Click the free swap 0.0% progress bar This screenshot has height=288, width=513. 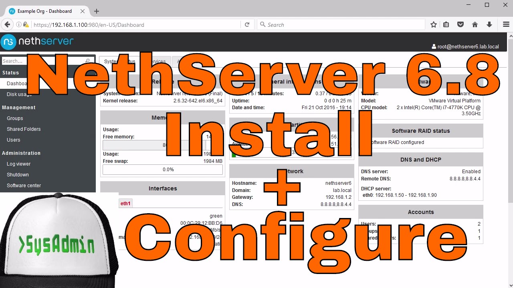pos(163,170)
